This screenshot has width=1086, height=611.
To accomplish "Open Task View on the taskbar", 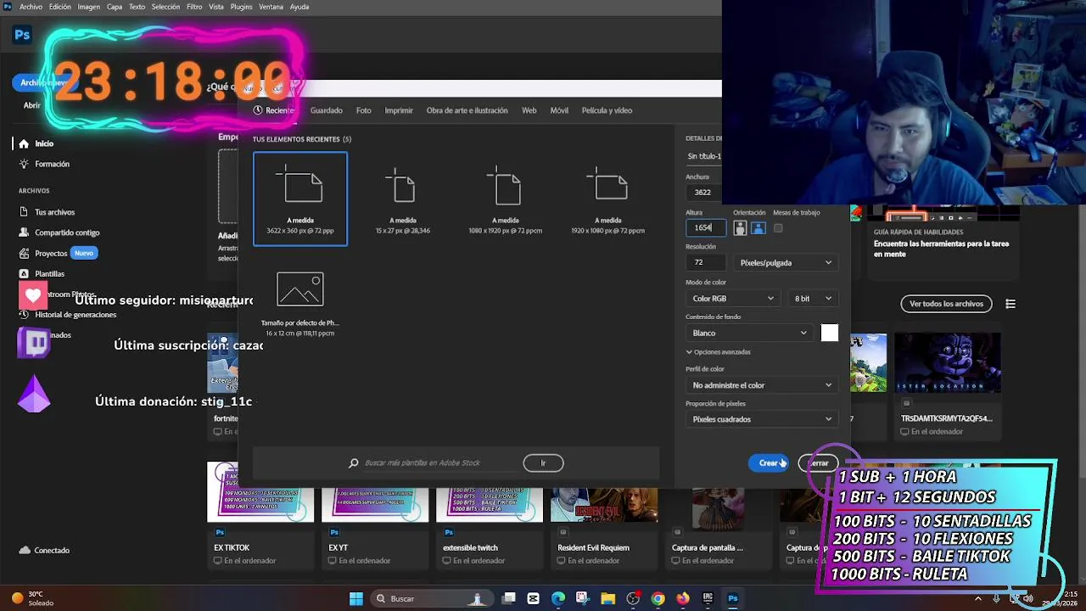I will (508, 598).
